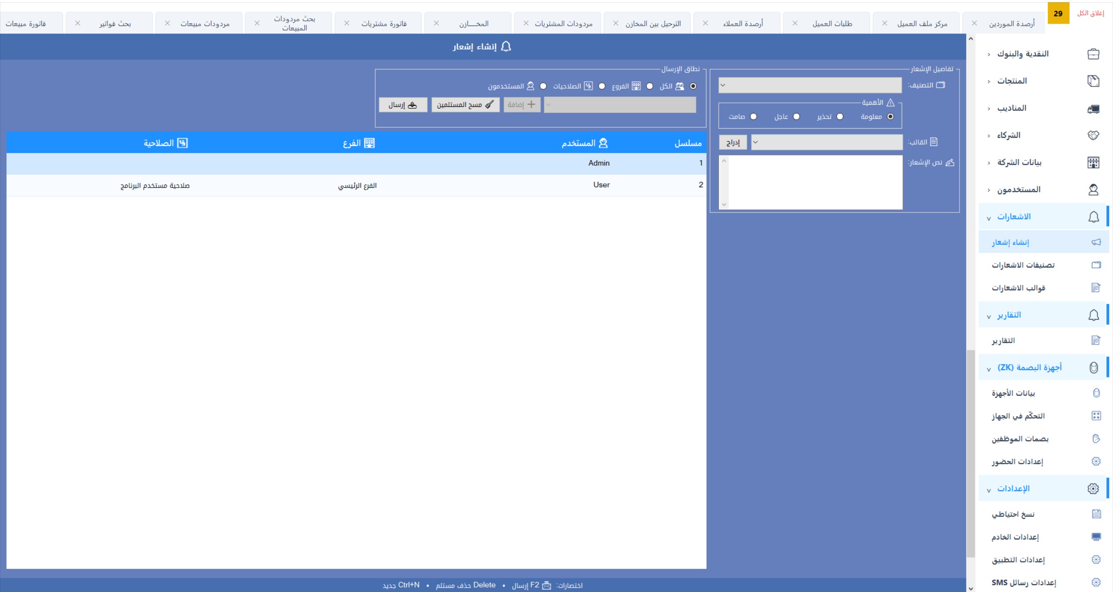The width and height of the screenshot is (1113, 592).
Task: Click the gear icon for إعدادات الحضور
Action: pos(1096,461)
